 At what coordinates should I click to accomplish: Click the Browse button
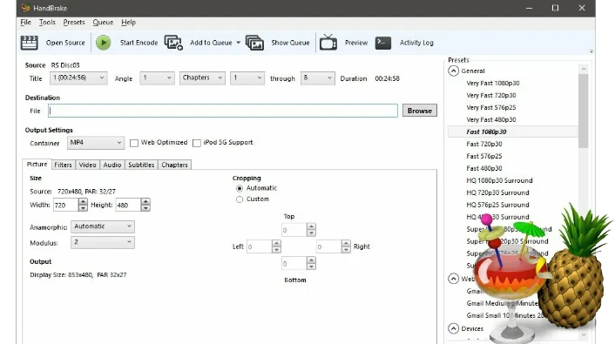point(420,111)
